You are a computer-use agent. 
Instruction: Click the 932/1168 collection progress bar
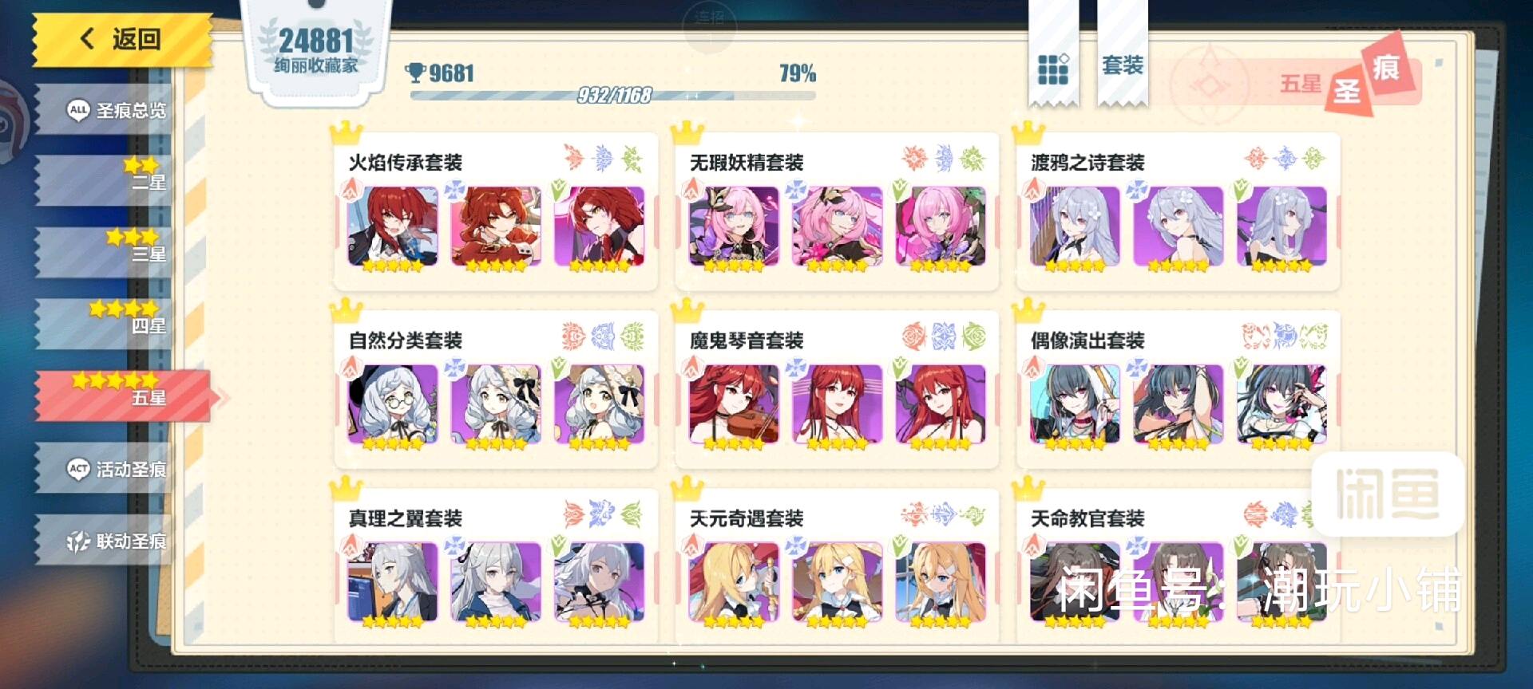613,96
